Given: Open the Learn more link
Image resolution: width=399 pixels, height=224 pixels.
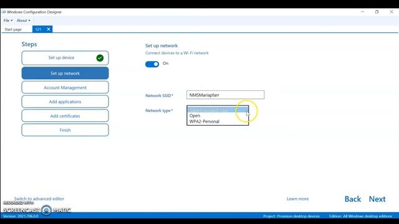Looking at the screenshot, I should click(298, 199).
